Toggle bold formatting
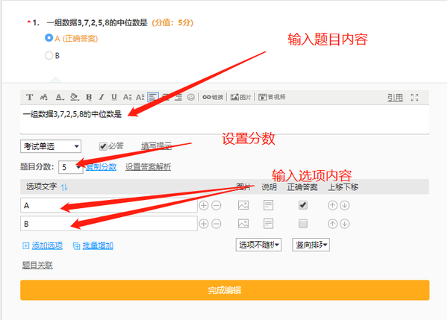Screen dimensions: 448x320 89,97
